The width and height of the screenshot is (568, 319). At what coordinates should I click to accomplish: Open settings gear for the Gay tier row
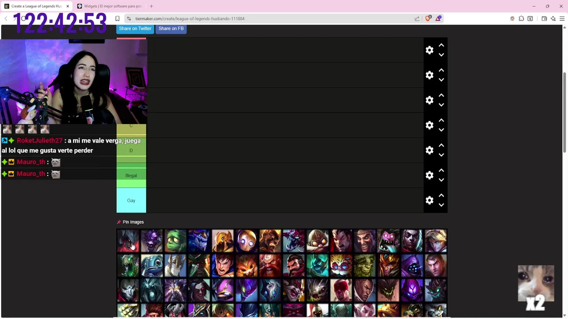pyautogui.click(x=429, y=200)
